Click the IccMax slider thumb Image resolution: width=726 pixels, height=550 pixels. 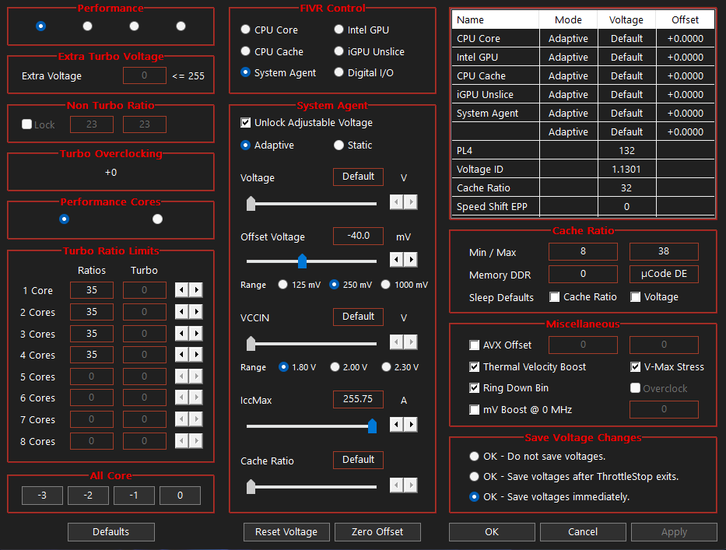click(372, 426)
